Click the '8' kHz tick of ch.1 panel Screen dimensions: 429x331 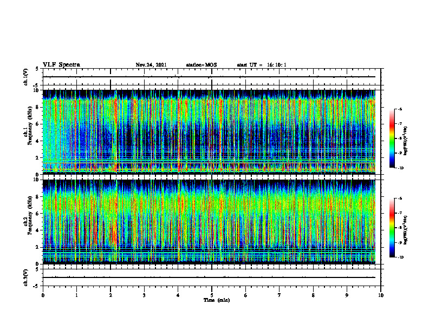(38, 107)
